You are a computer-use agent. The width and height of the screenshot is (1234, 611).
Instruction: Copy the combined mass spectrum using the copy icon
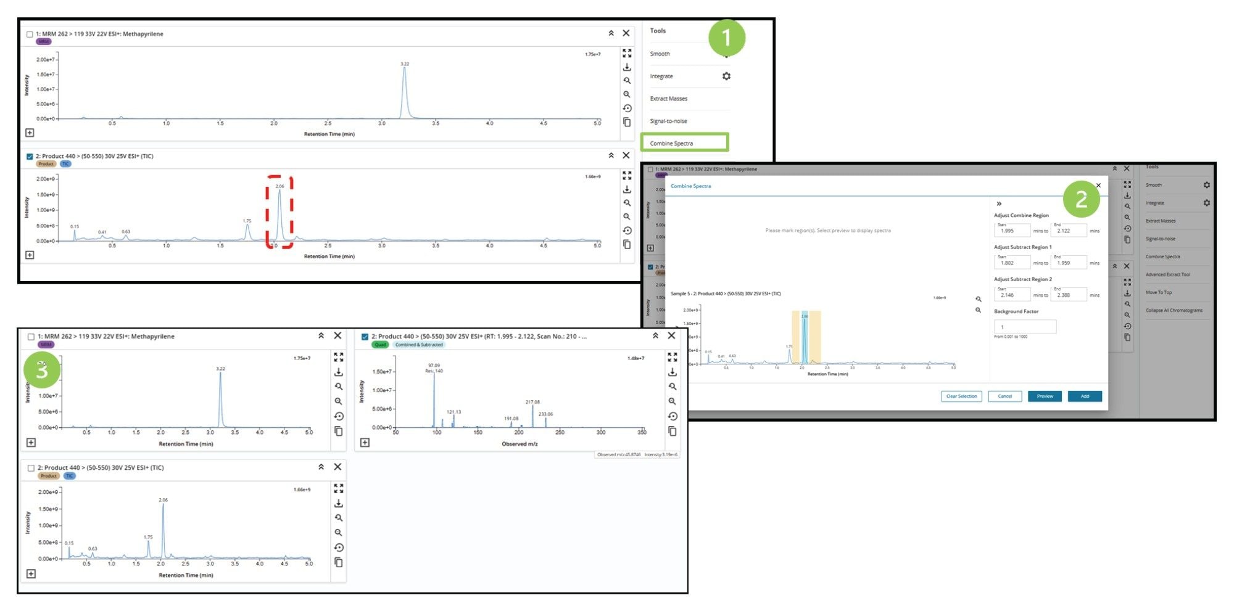672,432
